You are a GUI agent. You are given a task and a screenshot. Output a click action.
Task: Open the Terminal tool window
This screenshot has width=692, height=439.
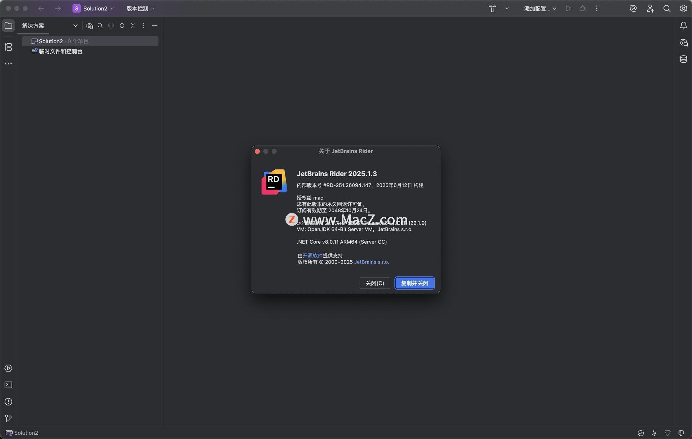(x=8, y=385)
